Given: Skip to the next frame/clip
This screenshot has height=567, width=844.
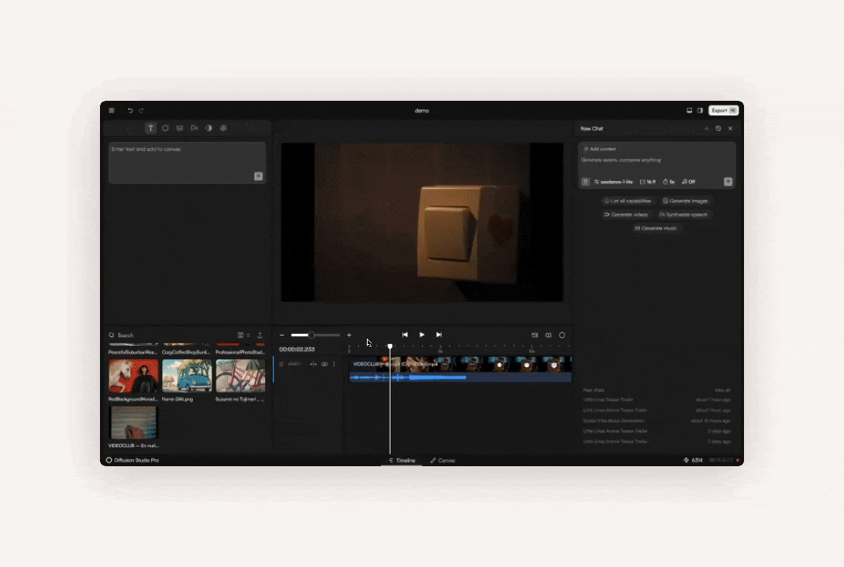Looking at the screenshot, I should (x=439, y=335).
